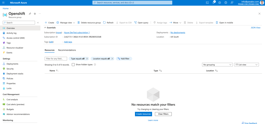Open the help question mark icon
The width and height of the screenshot is (265, 124).
point(226,3)
